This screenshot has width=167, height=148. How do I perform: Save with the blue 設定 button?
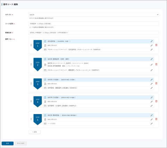coord(8,143)
